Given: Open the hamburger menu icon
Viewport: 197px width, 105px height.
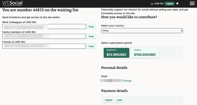Looking at the screenshot, I should 192,4.
